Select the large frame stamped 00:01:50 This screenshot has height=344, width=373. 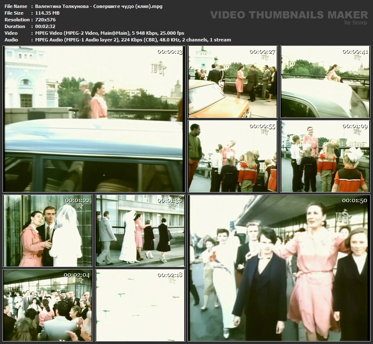[x=279, y=268]
